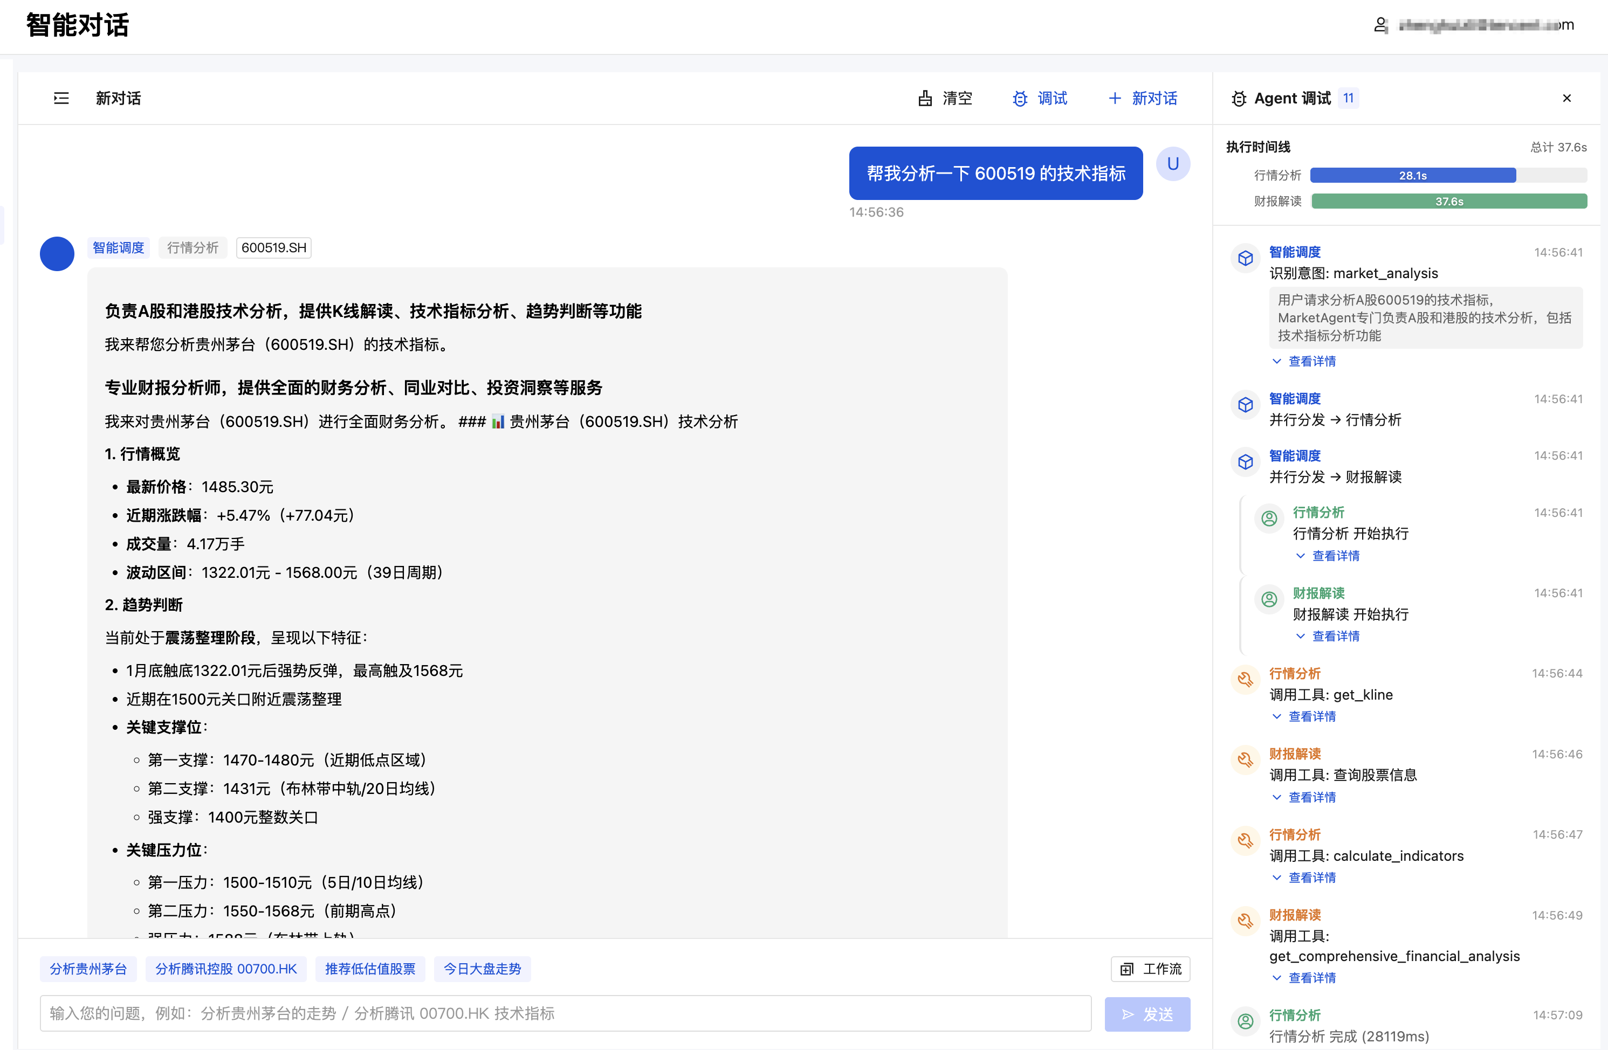Click the 行情分析 tag above the reply
Image resolution: width=1608 pixels, height=1050 pixels.
(193, 248)
